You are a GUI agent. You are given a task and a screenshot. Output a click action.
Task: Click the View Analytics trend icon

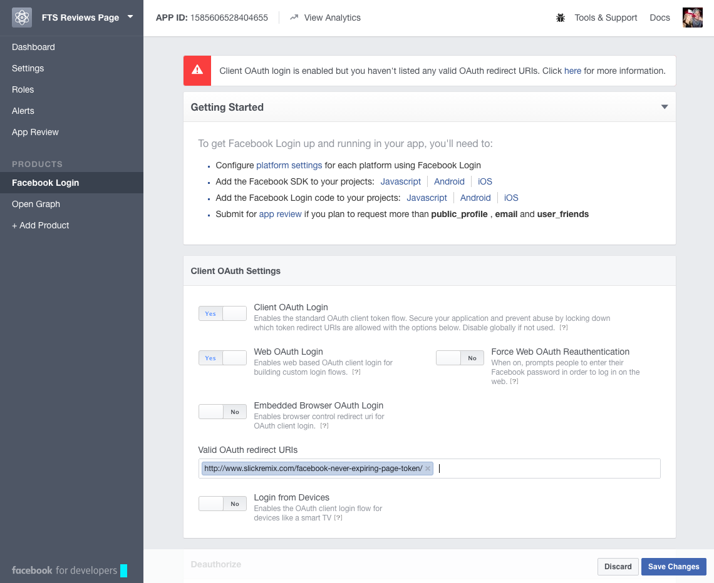click(x=294, y=18)
